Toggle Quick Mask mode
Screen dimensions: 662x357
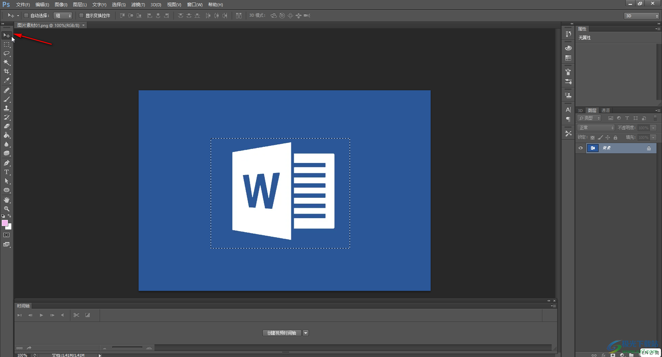pyautogui.click(x=7, y=235)
